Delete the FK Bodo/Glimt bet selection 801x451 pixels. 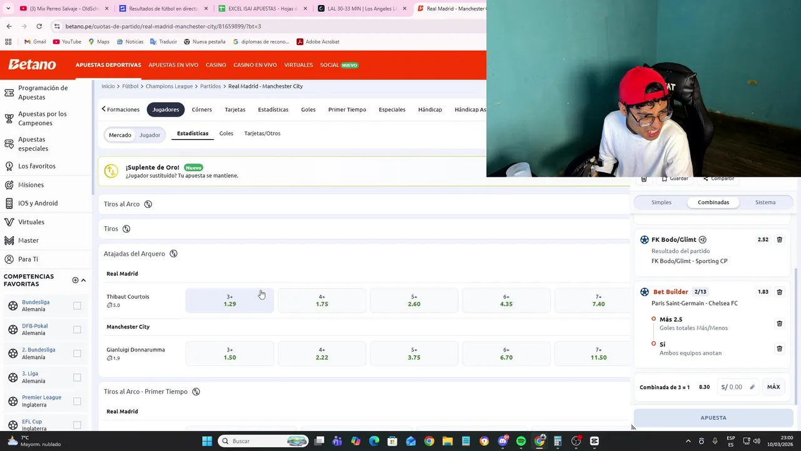(779, 239)
